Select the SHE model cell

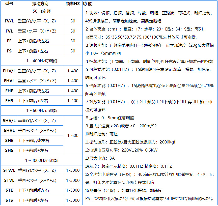coord(9,140)
